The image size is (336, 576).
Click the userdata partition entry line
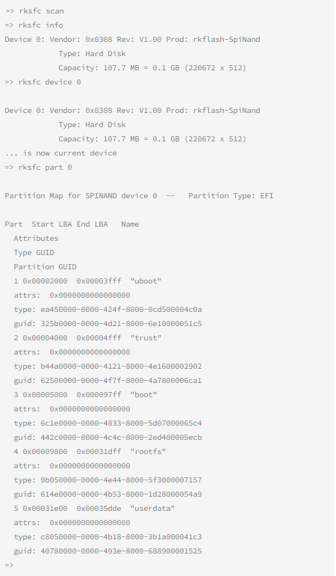[x=94, y=509]
